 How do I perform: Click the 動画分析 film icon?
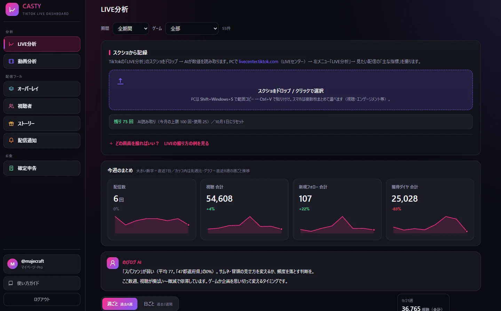point(11,61)
